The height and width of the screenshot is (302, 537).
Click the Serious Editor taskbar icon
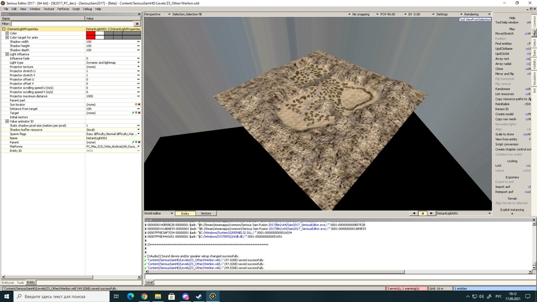point(213,297)
